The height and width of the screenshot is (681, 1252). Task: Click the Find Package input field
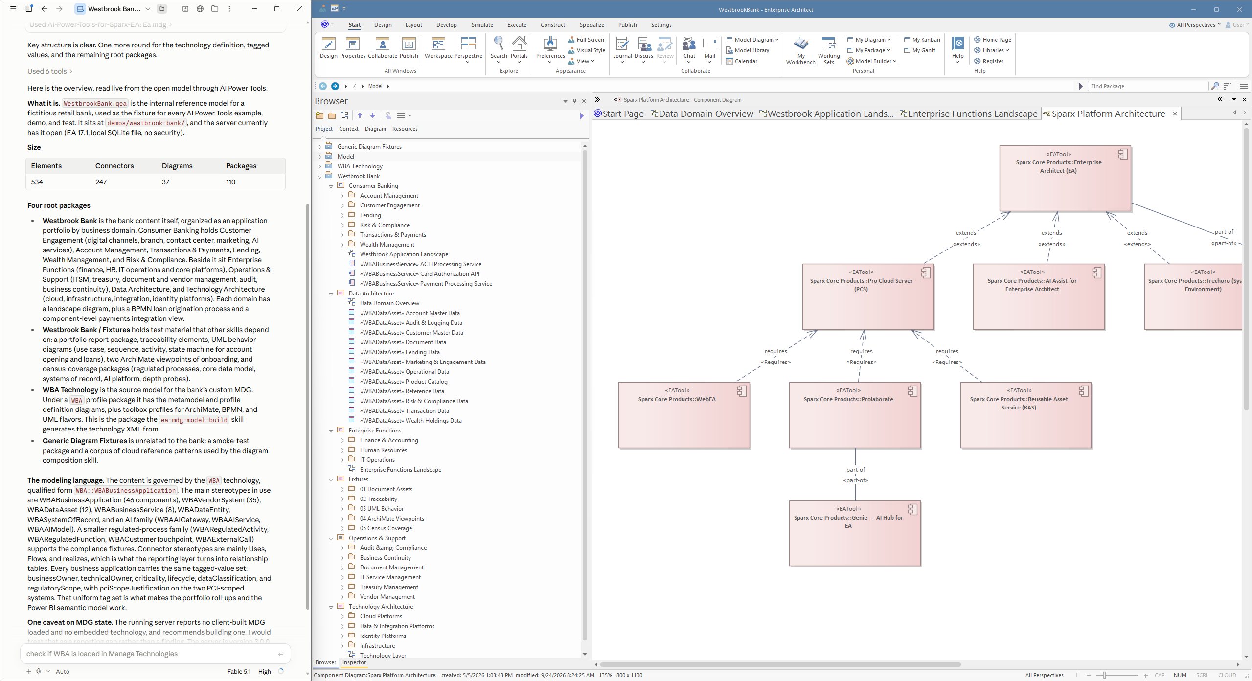1147,86
